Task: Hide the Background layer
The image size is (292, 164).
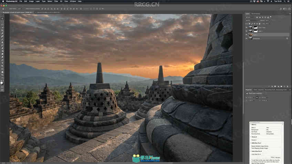Action: click(247, 38)
